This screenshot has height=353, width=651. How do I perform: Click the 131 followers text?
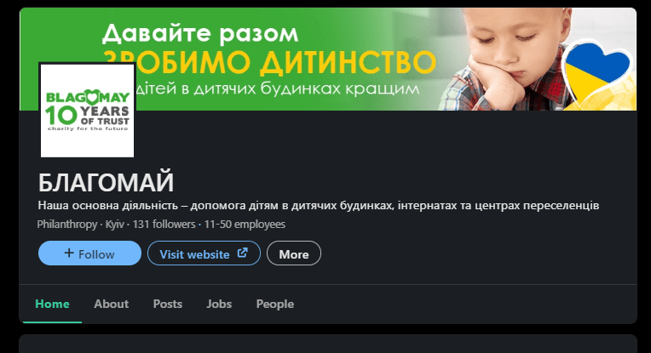[x=164, y=225]
